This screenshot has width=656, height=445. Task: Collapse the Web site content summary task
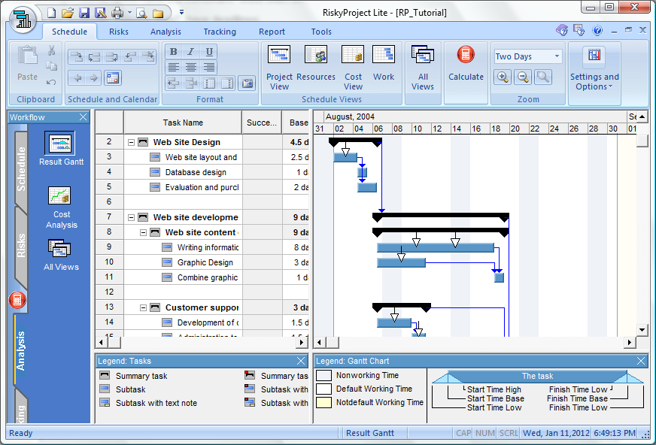(143, 233)
